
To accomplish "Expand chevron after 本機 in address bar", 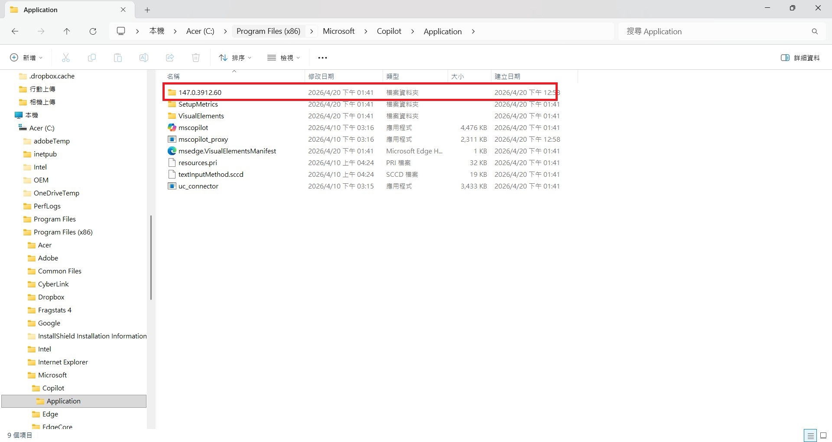I will (175, 31).
